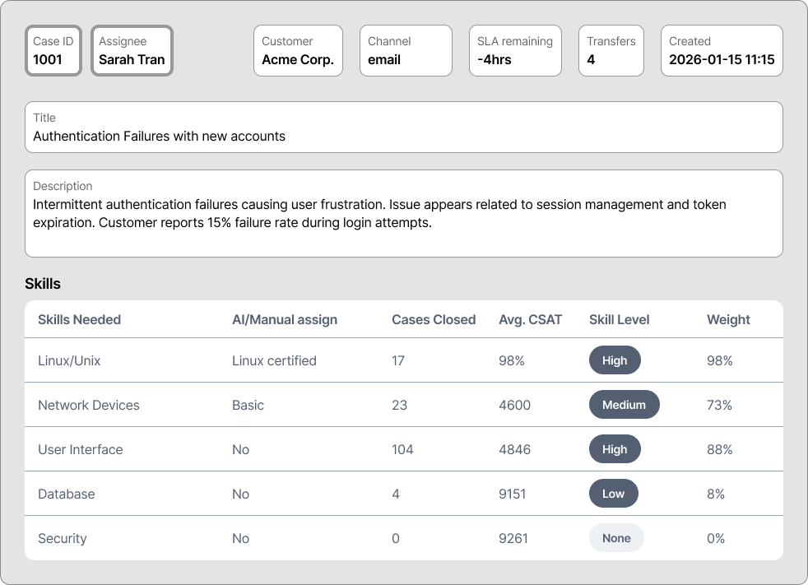Click the Low skill level badge
The image size is (808, 585).
[613, 493]
